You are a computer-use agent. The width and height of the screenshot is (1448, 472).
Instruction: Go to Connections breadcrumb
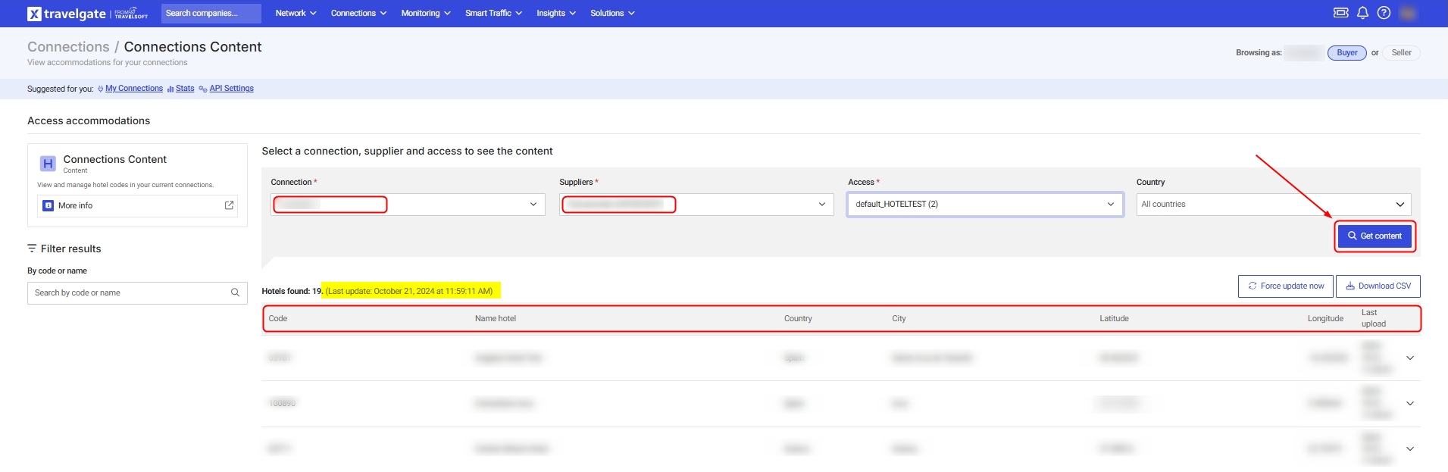[68, 47]
